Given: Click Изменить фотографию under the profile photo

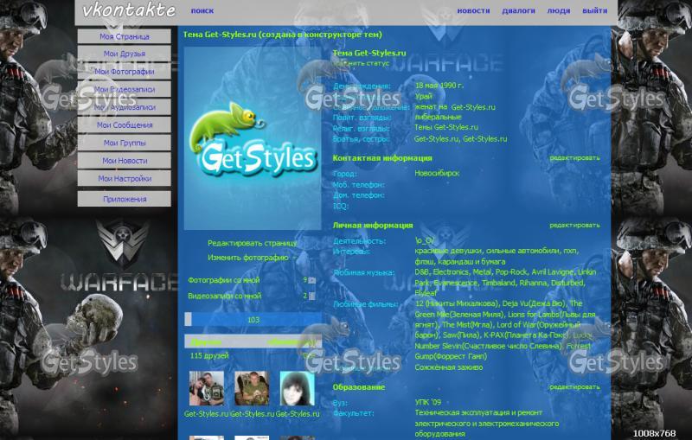Looking at the screenshot, I should point(247,258).
